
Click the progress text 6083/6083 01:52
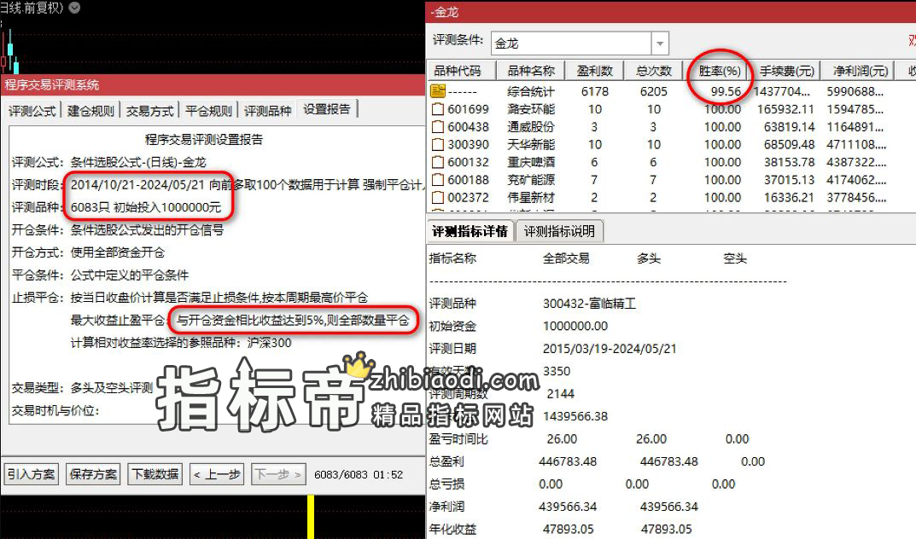click(359, 475)
